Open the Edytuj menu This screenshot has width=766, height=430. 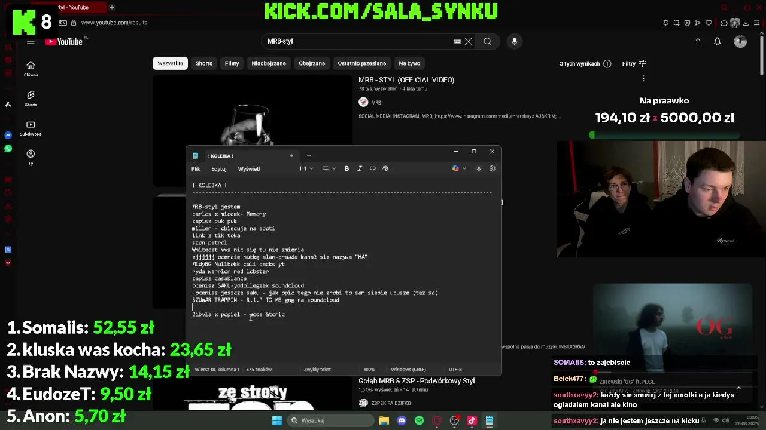[218, 169]
